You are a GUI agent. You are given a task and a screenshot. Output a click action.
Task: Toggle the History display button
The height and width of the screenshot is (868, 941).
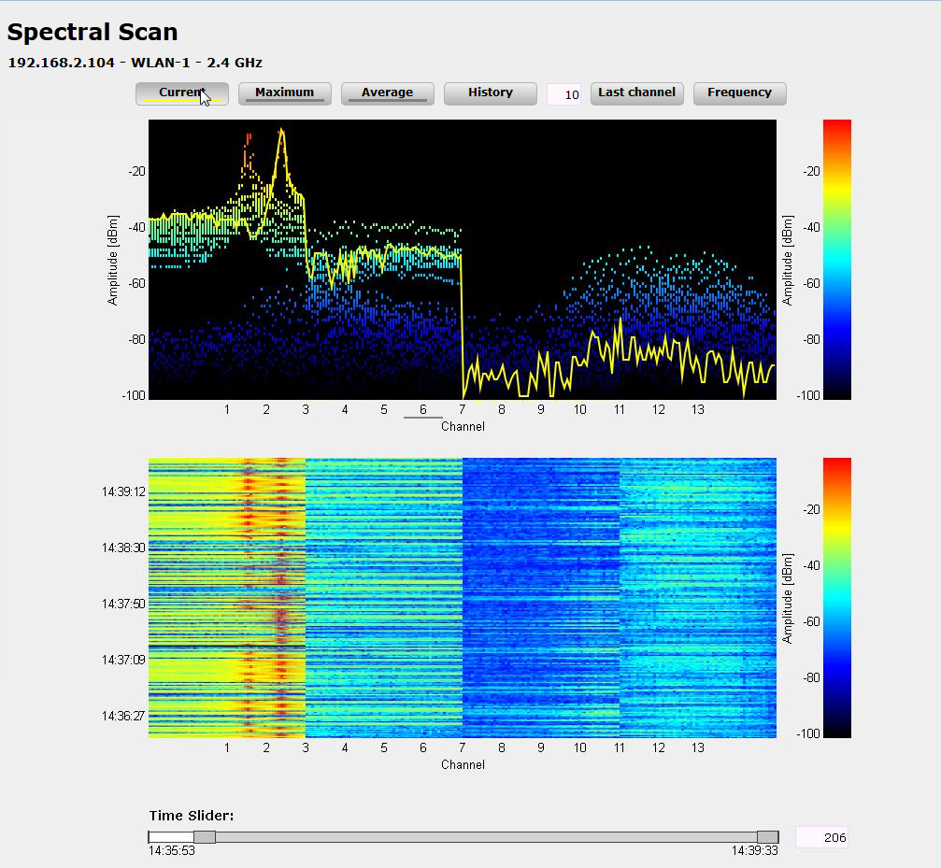tap(490, 93)
